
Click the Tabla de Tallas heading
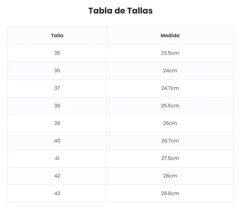tap(121, 11)
